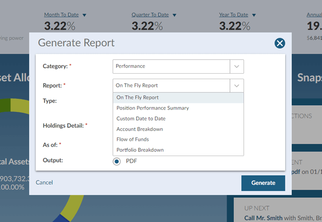Viewport: 322px width, 222px height.
Task: Click the Quarter To Date 3.22% value
Action: pyautogui.click(x=147, y=26)
